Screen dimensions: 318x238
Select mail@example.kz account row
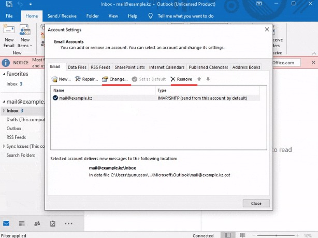(x=155, y=98)
